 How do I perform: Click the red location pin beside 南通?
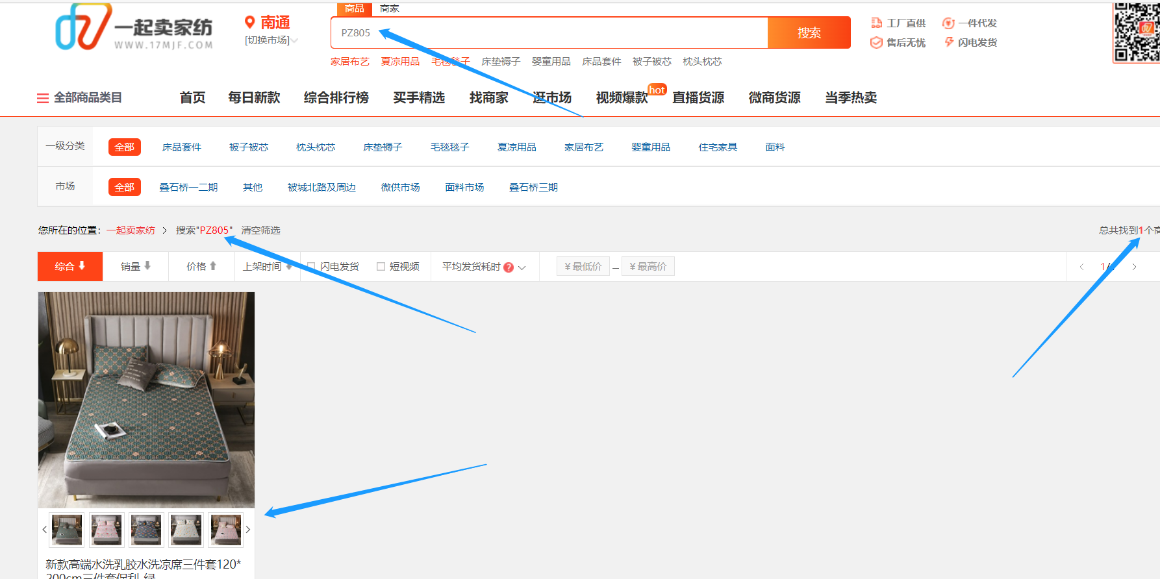point(249,23)
